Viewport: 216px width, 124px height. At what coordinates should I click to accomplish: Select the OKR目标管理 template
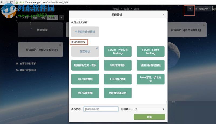click(x=118, y=79)
